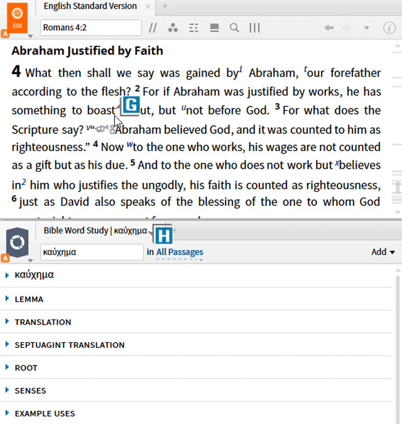Click the orange ESV Bible resource icon
The image size is (402, 424).
click(17, 18)
